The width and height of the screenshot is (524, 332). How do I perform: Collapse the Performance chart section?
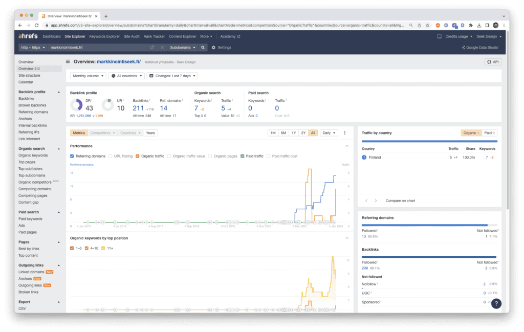pos(347,146)
